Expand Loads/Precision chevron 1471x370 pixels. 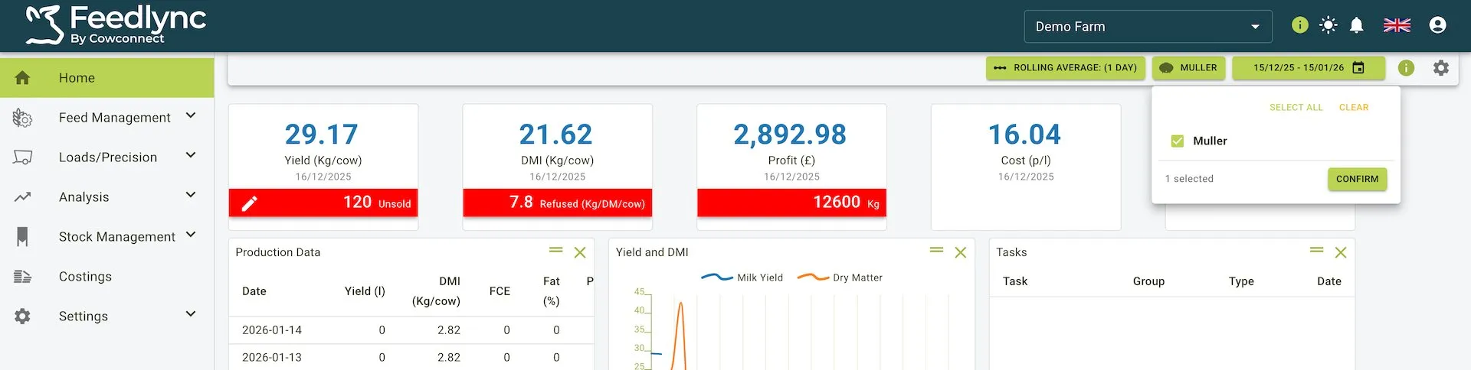click(191, 155)
